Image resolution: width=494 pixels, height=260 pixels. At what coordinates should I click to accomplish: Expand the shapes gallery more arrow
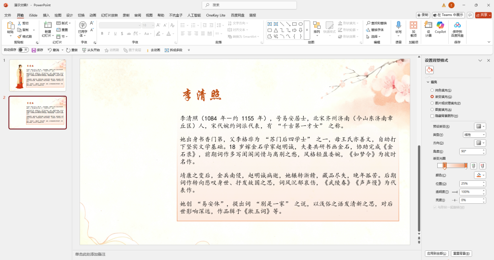[307, 30]
